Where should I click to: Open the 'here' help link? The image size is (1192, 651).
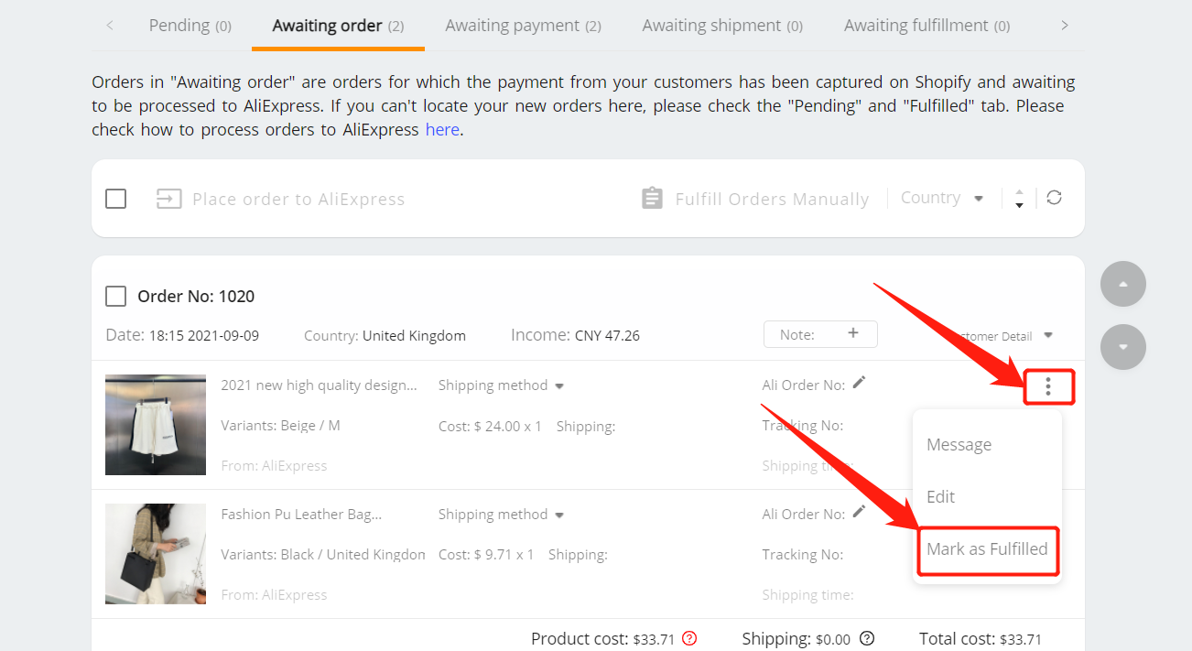[442, 130]
